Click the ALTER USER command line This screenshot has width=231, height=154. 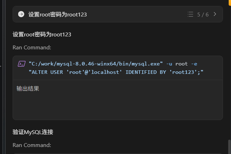click(x=116, y=72)
